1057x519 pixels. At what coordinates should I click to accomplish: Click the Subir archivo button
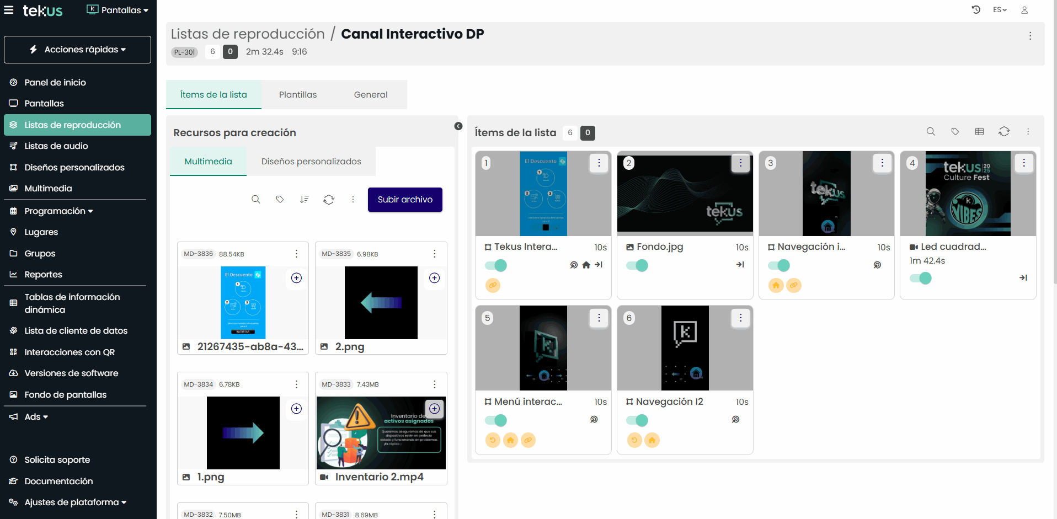click(x=405, y=200)
